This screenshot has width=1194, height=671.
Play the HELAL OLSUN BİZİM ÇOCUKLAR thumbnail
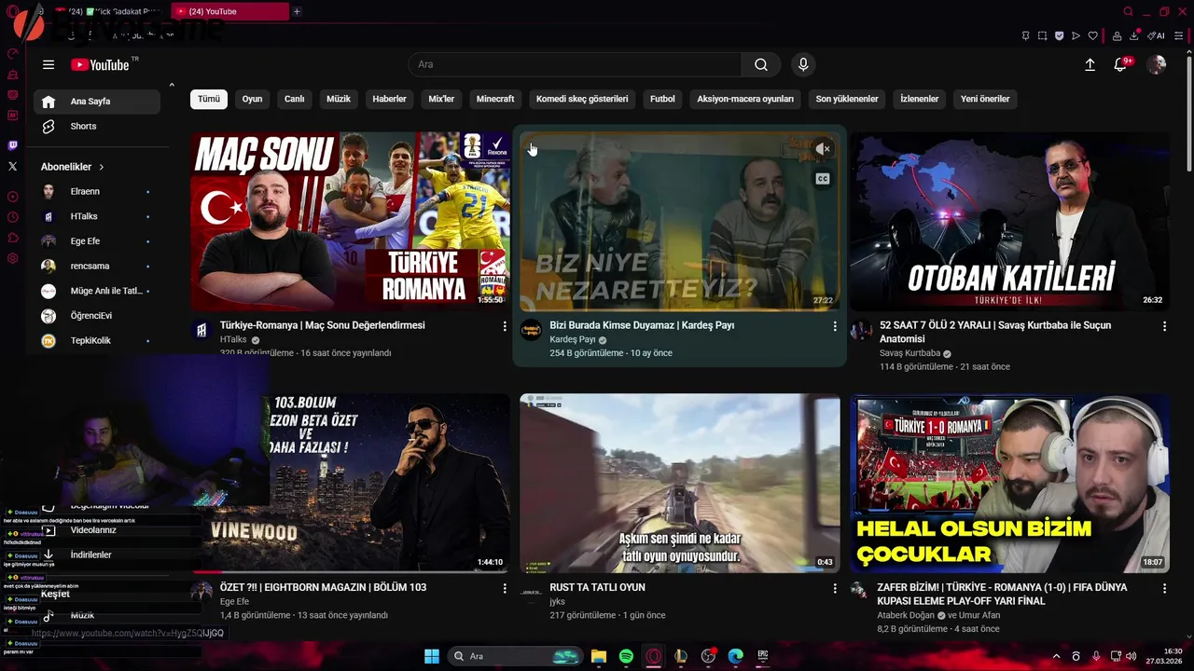pos(1009,483)
